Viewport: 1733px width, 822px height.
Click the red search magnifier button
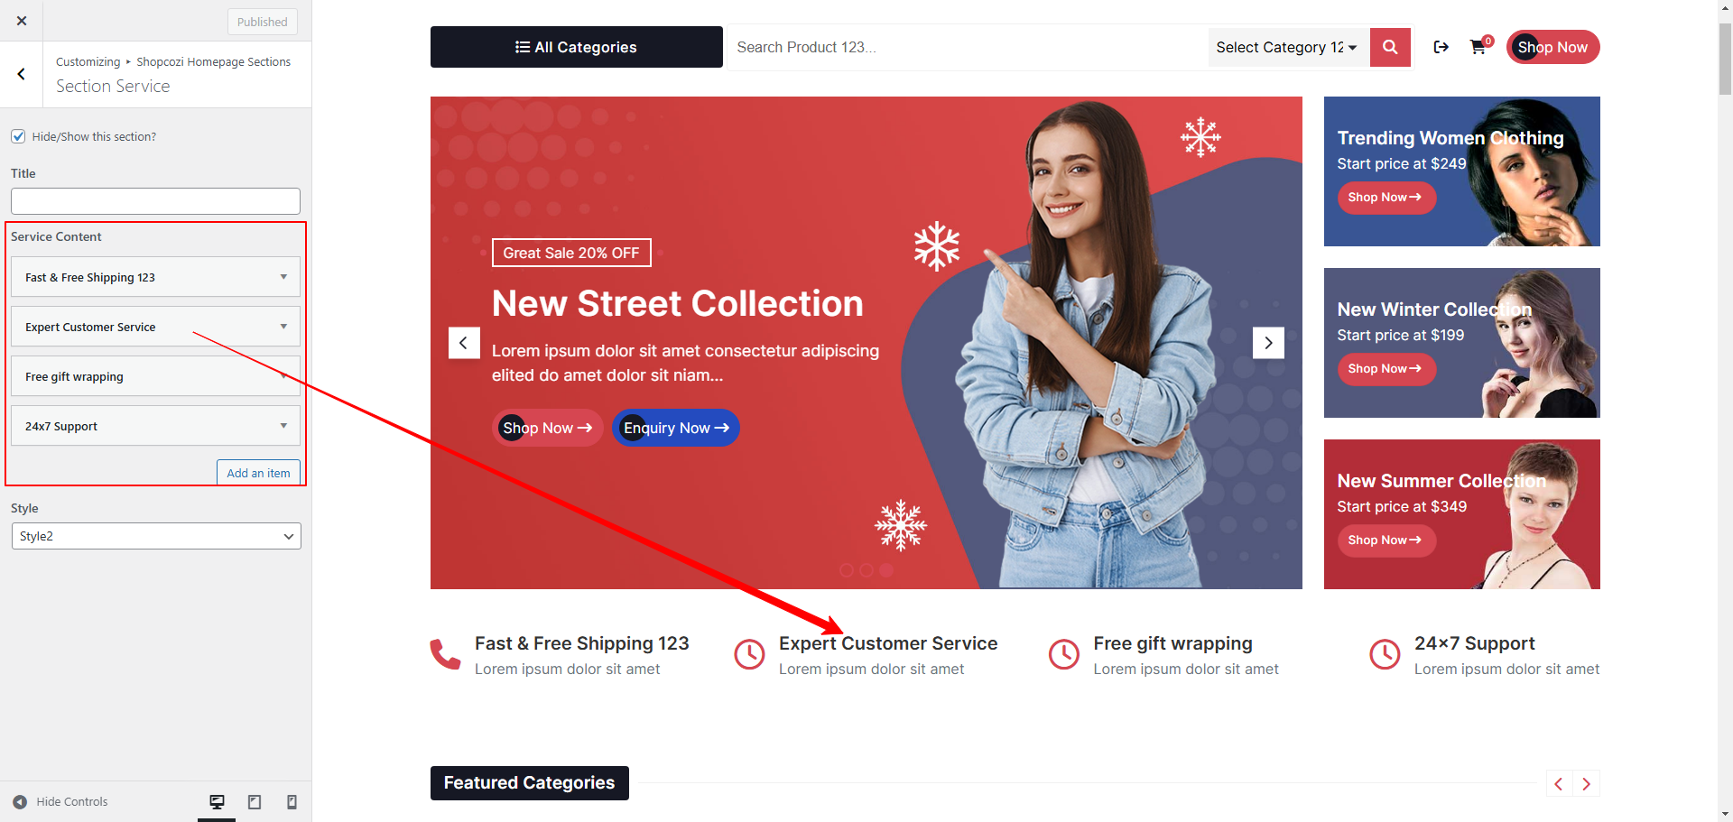(x=1390, y=47)
